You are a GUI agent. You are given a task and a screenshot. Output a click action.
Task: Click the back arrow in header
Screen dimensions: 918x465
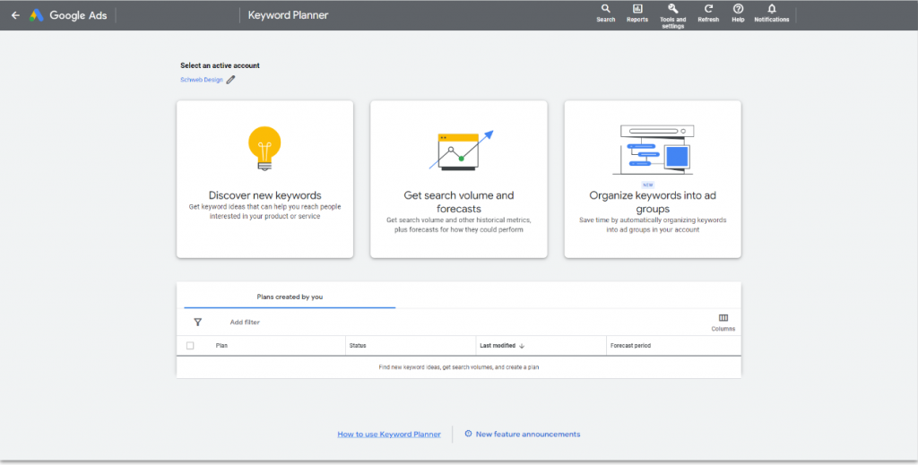pos(15,15)
